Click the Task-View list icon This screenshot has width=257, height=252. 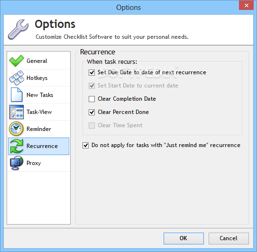[17, 112]
